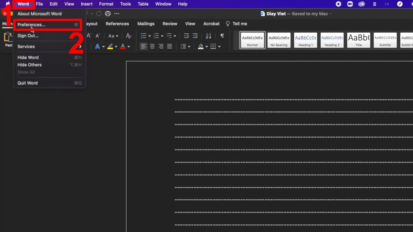Select Quit Word from the menu
This screenshot has height=232, width=413.
[28, 83]
